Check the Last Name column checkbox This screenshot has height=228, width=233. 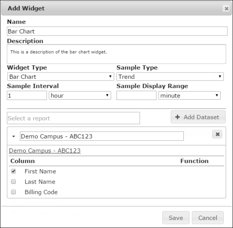click(14, 181)
